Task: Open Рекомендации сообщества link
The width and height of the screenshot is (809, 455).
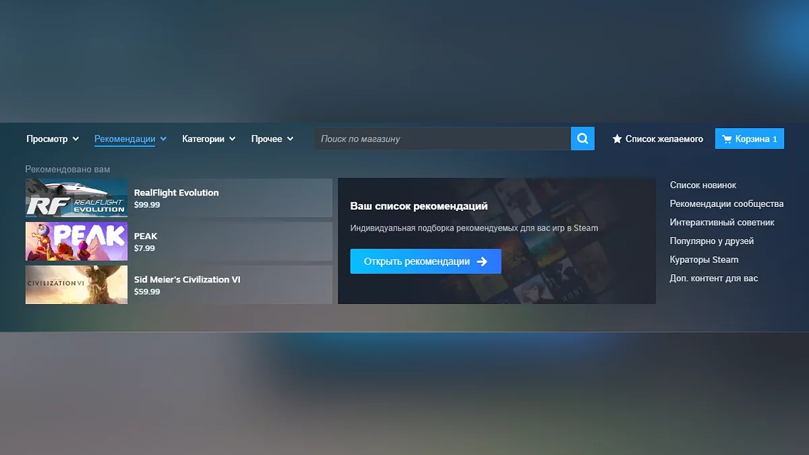Action: pos(727,204)
